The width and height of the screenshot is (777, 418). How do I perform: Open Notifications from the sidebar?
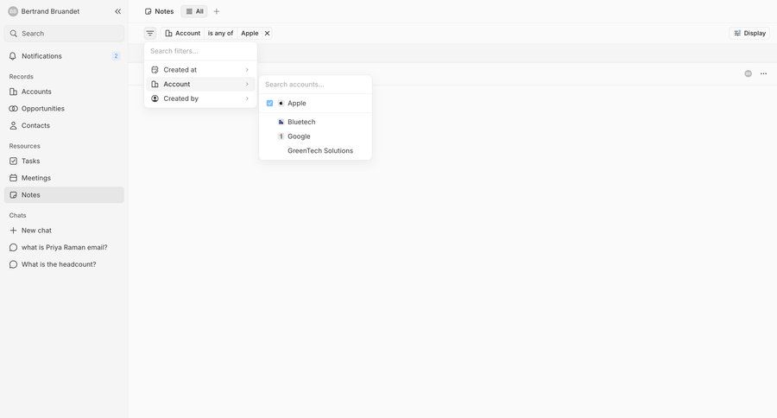coord(64,56)
